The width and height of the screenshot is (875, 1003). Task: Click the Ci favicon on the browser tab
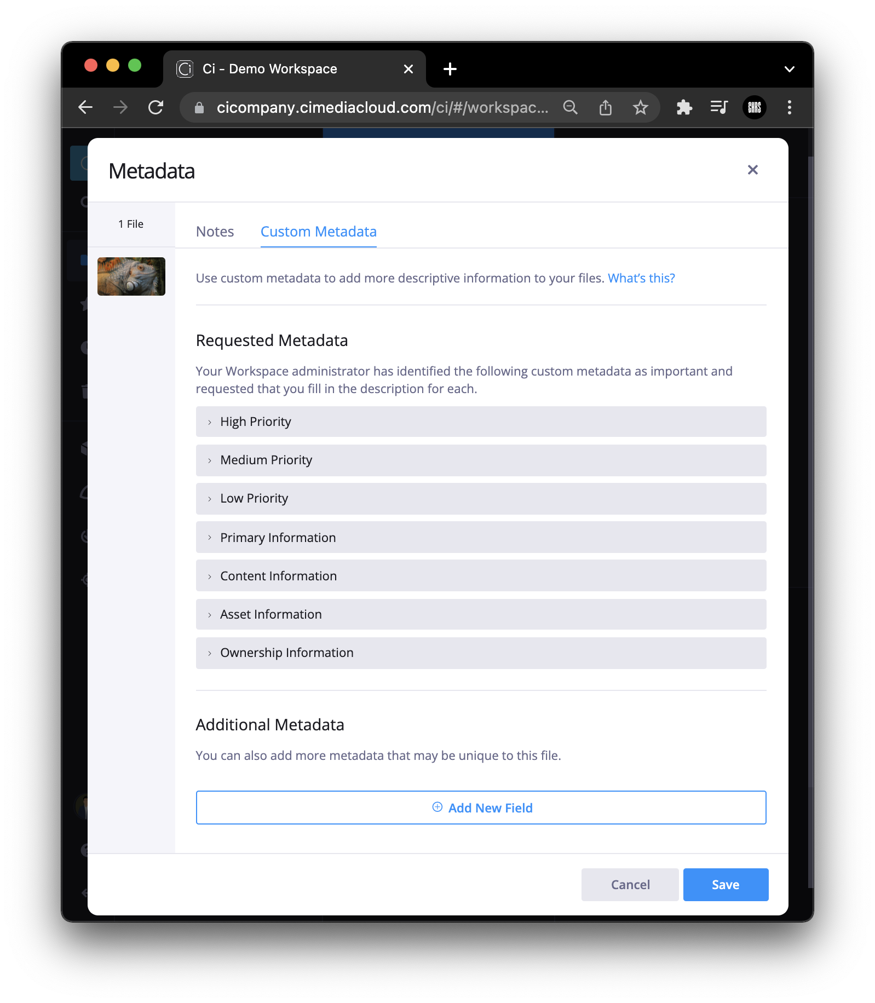(x=185, y=69)
